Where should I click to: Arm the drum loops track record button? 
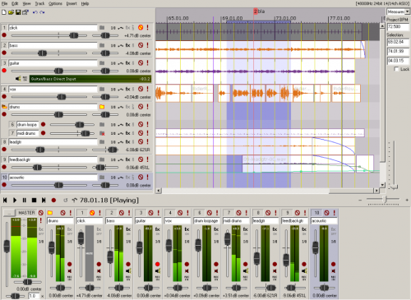[44, 124]
